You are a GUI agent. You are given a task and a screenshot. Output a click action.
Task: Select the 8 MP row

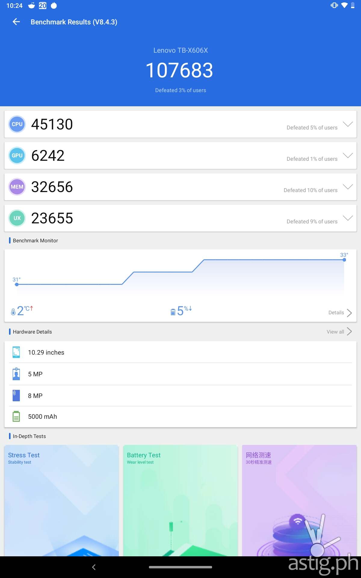pyautogui.click(x=180, y=396)
